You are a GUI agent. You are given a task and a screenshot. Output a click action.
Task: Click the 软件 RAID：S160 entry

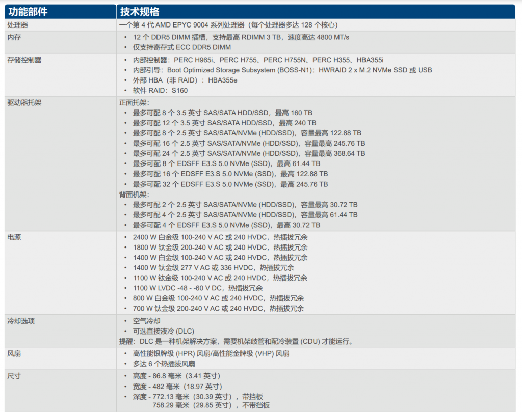pos(160,91)
